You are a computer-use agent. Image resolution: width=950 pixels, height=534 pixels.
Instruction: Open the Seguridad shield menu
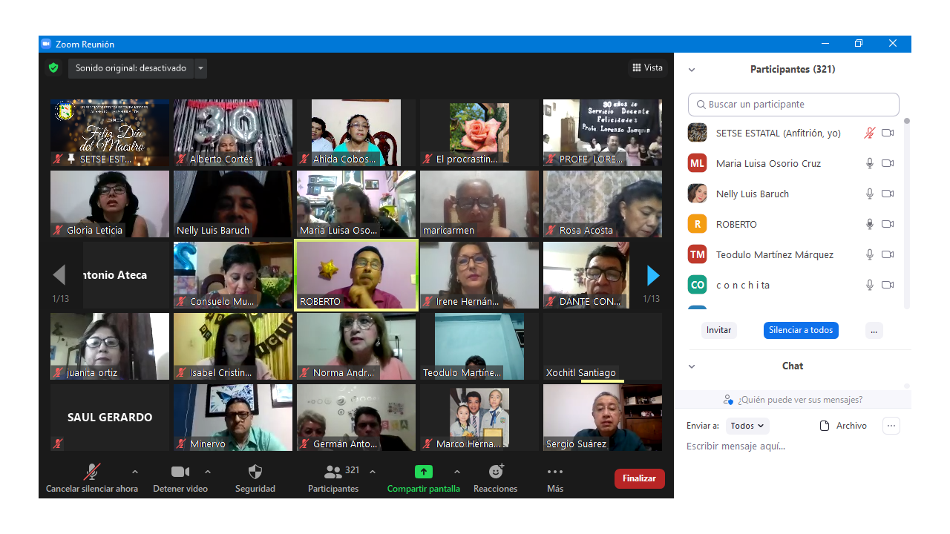tap(255, 472)
